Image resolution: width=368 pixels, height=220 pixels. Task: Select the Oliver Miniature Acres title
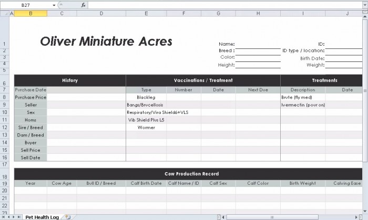click(106, 42)
